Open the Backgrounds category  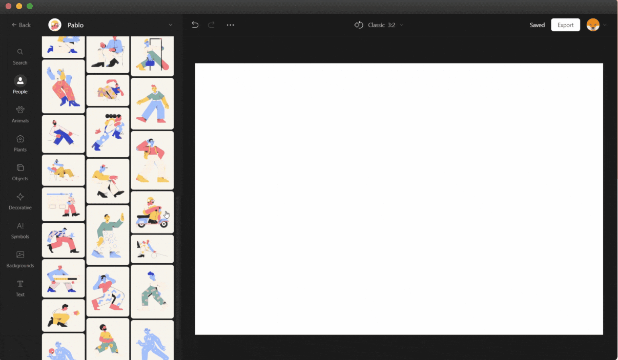coord(20,259)
